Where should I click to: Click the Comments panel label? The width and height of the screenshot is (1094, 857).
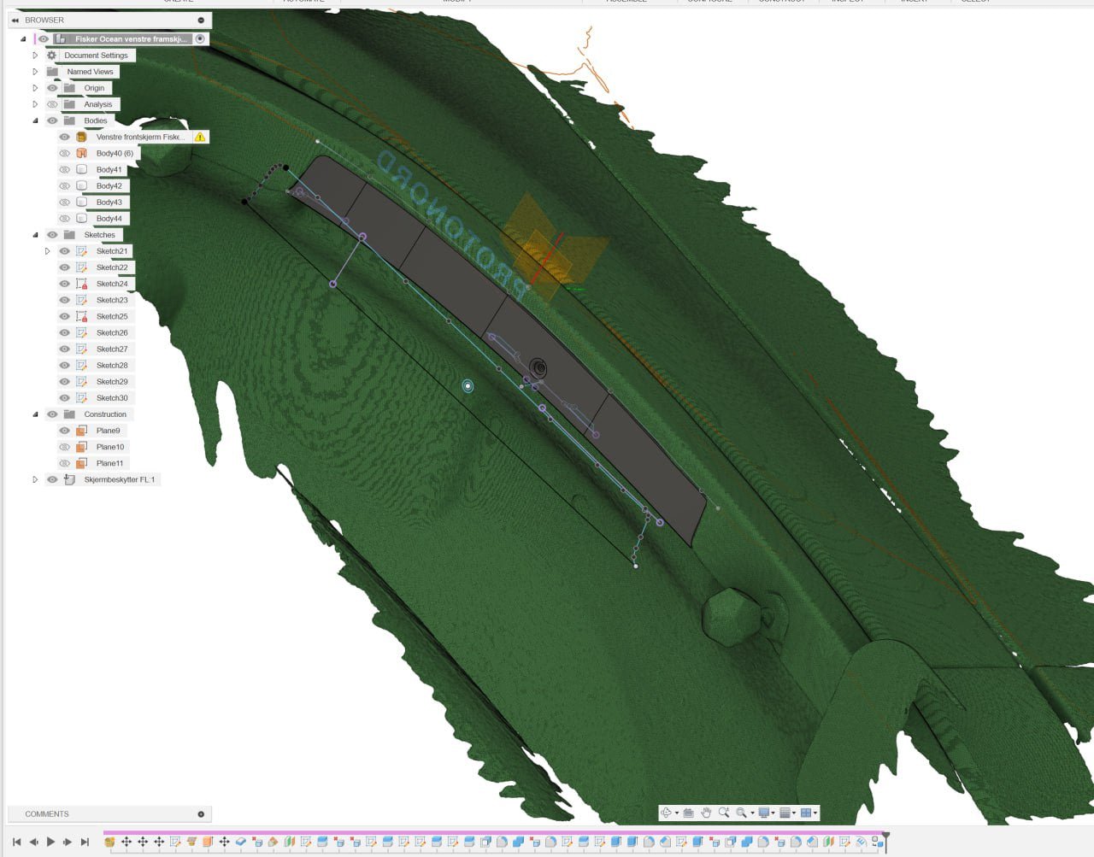coord(47,814)
